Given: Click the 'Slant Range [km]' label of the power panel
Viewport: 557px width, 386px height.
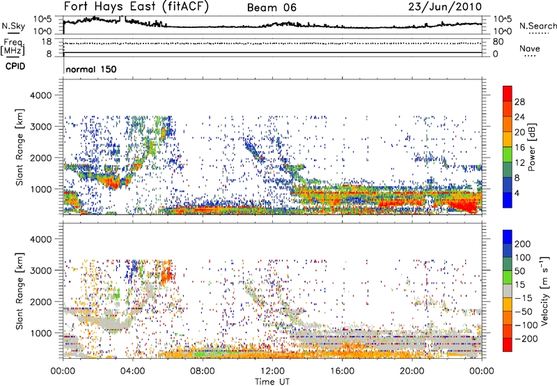Looking at the screenshot, I should point(19,147).
